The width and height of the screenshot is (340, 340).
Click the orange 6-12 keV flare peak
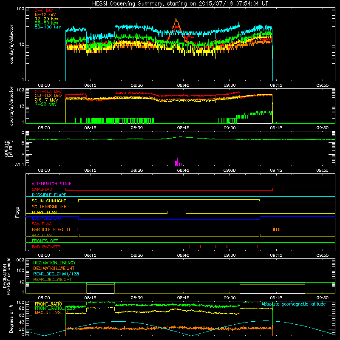176,20
